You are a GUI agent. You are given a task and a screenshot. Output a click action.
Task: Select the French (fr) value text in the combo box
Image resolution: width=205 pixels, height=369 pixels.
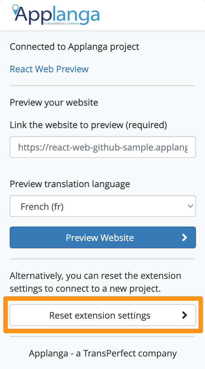click(42, 206)
